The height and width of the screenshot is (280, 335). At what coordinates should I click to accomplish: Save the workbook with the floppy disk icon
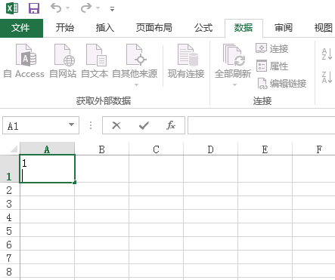pyautogui.click(x=34, y=8)
